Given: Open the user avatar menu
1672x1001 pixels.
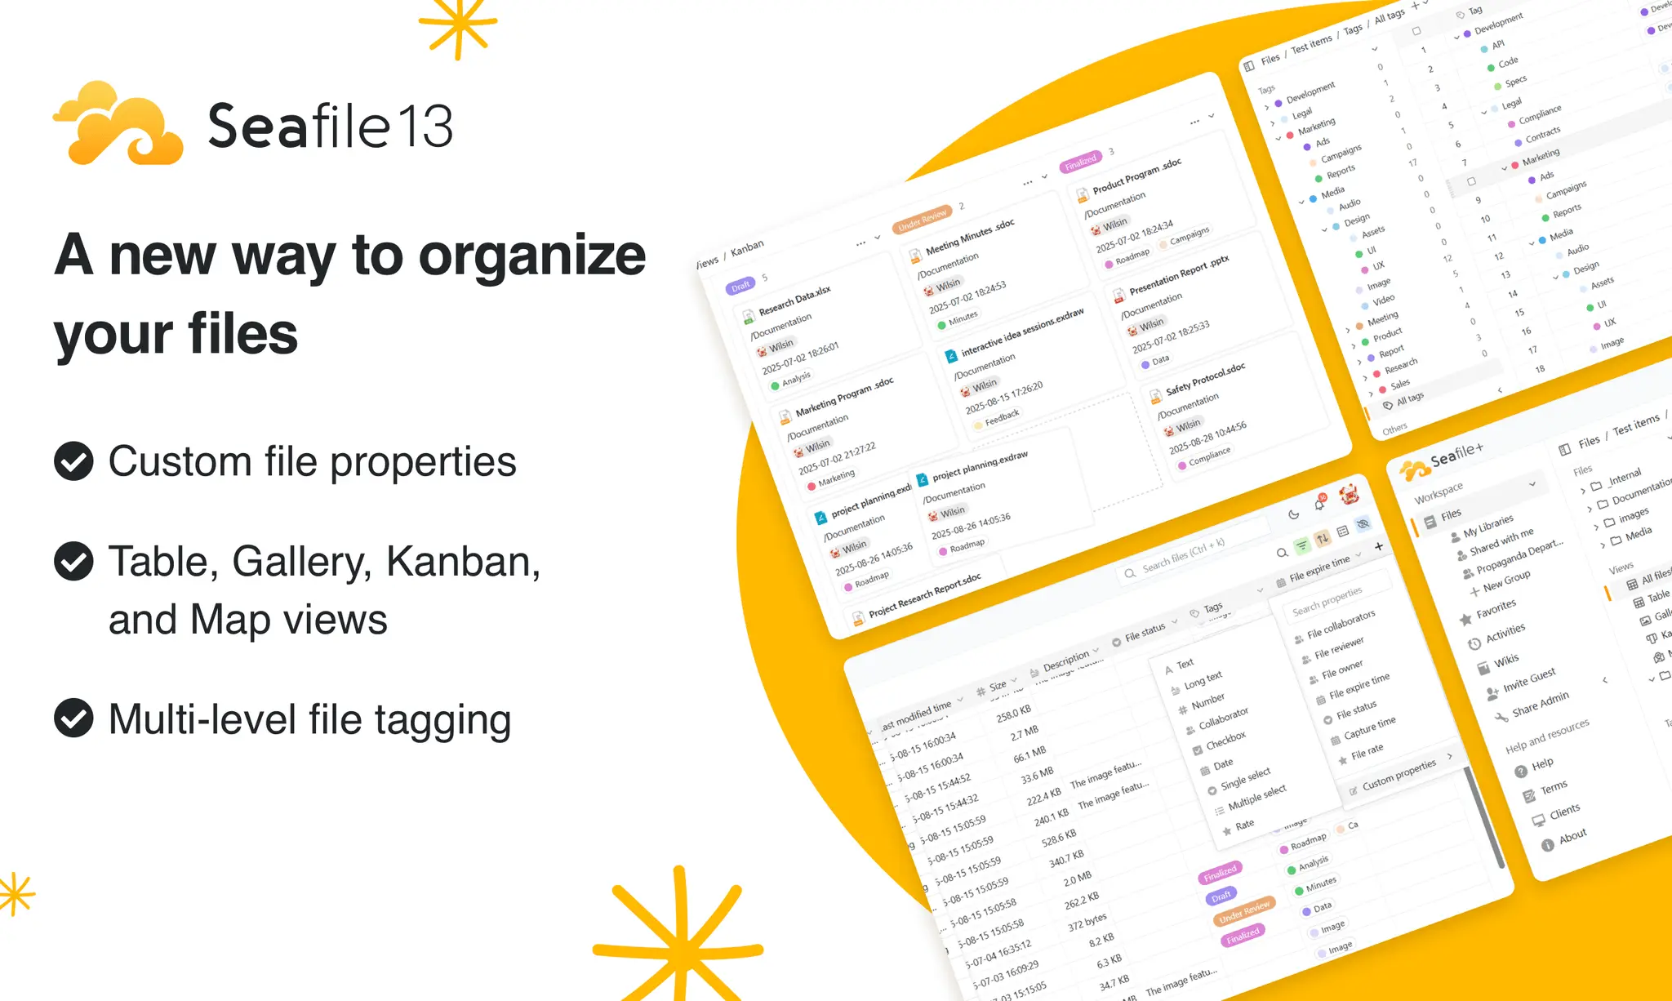Looking at the screenshot, I should click(x=1349, y=493).
